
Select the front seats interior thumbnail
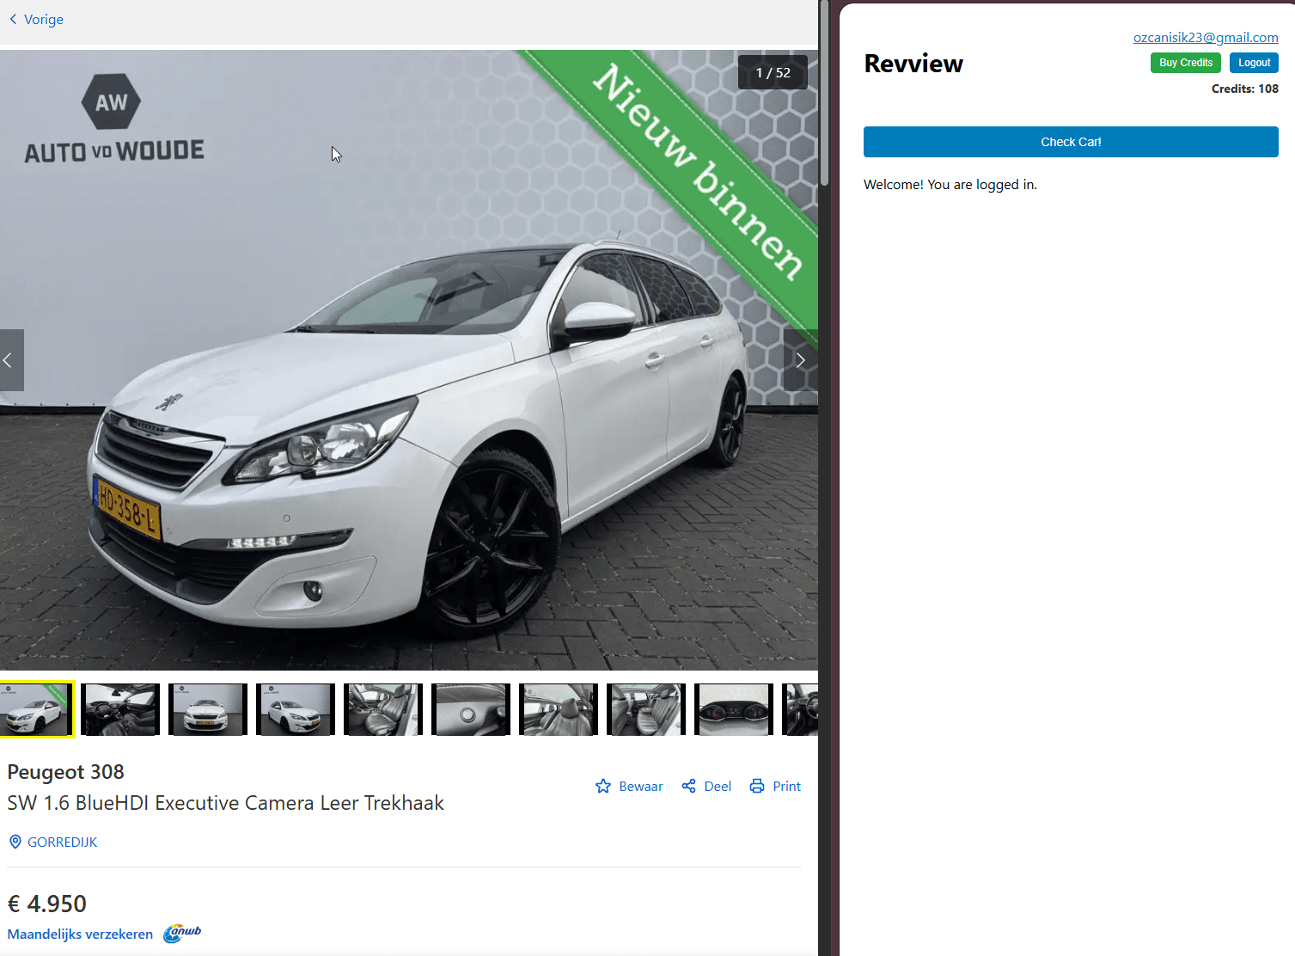click(382, 709)
